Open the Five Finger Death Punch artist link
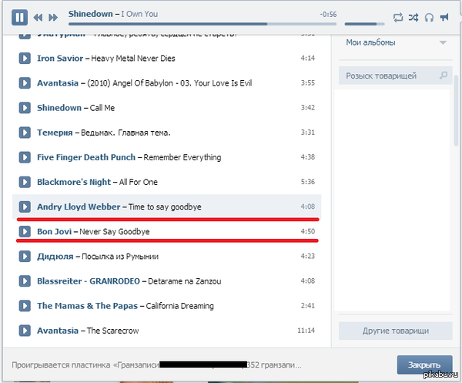The height and width of the screenshot is (383, 462). coord(86,157)
